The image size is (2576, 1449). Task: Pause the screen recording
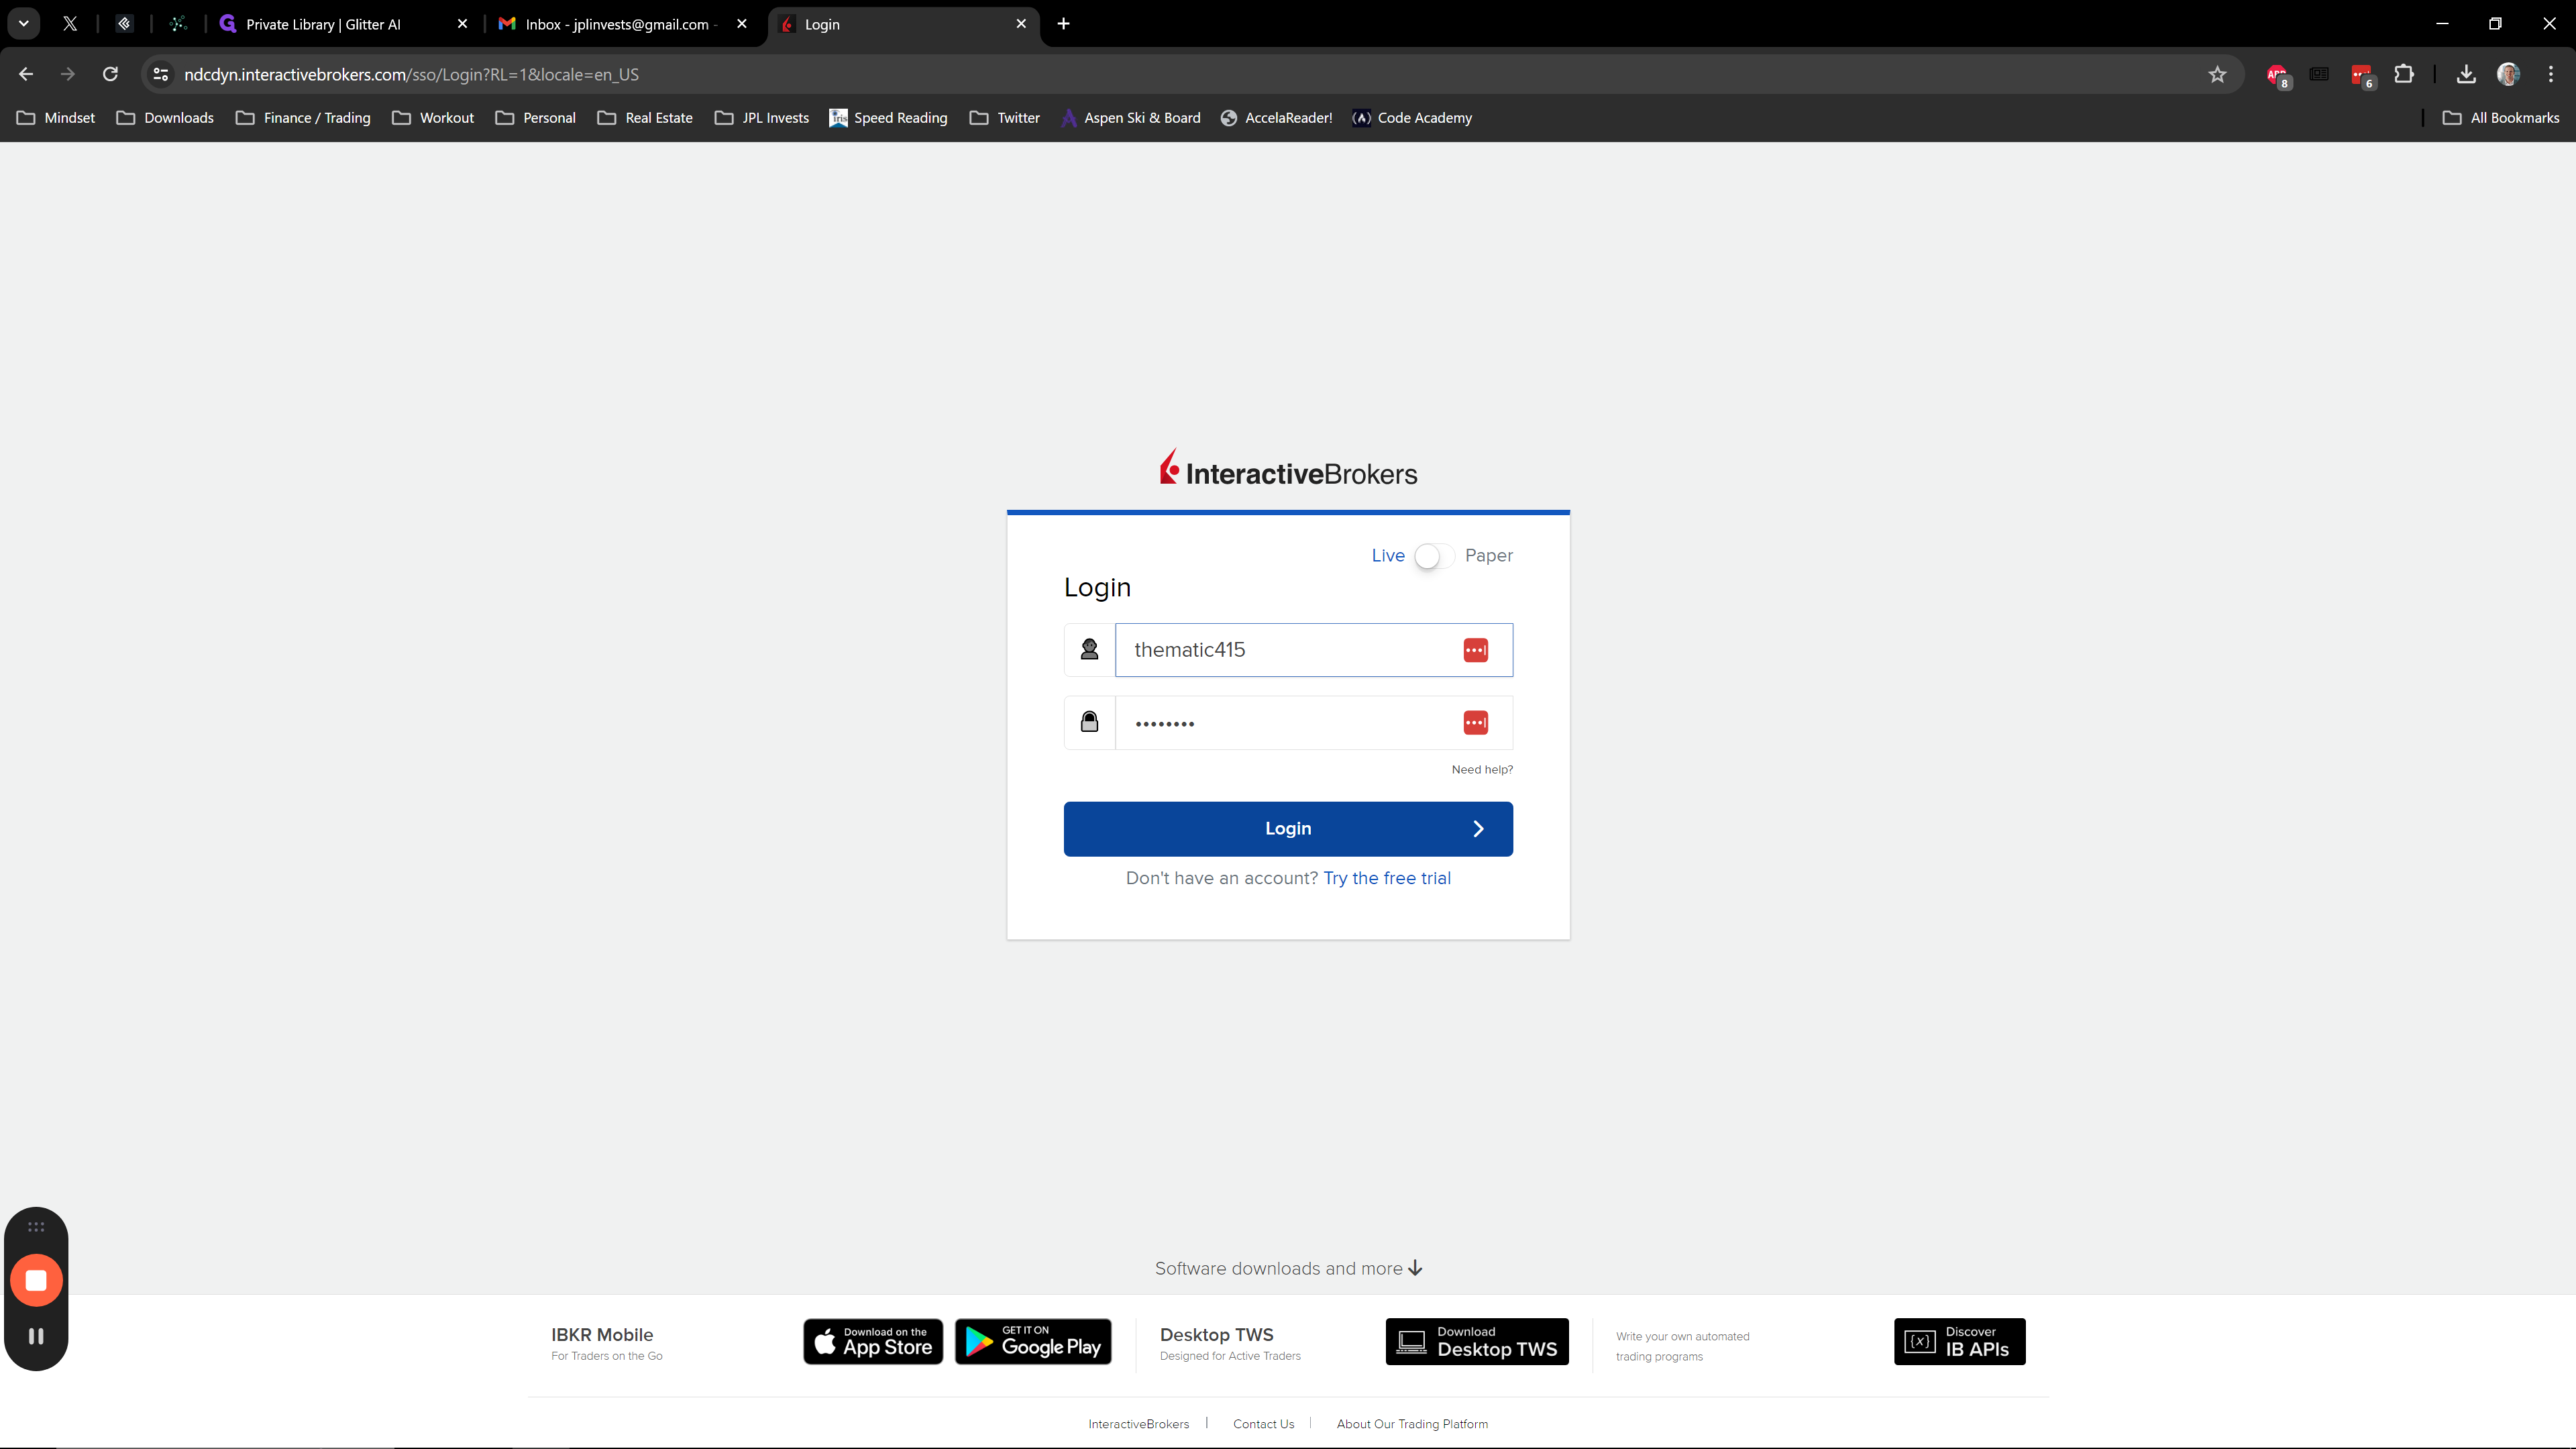pyautogui.click(x=36, y=1336)
